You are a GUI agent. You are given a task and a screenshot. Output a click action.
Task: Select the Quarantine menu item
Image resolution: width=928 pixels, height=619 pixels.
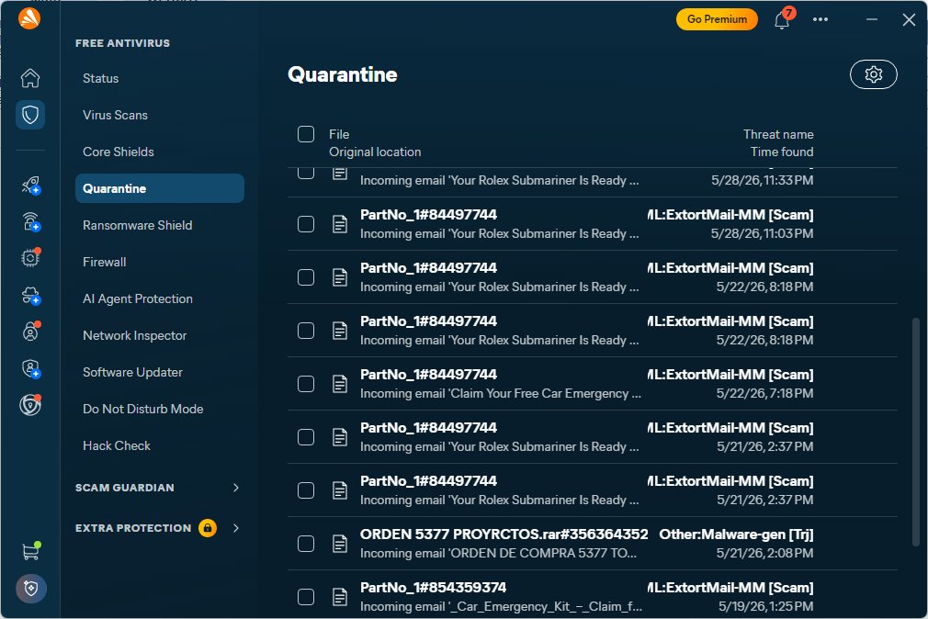tap(160, 188)
